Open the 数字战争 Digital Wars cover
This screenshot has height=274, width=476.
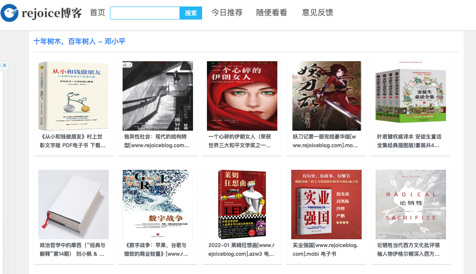click(x=157, y=204)
